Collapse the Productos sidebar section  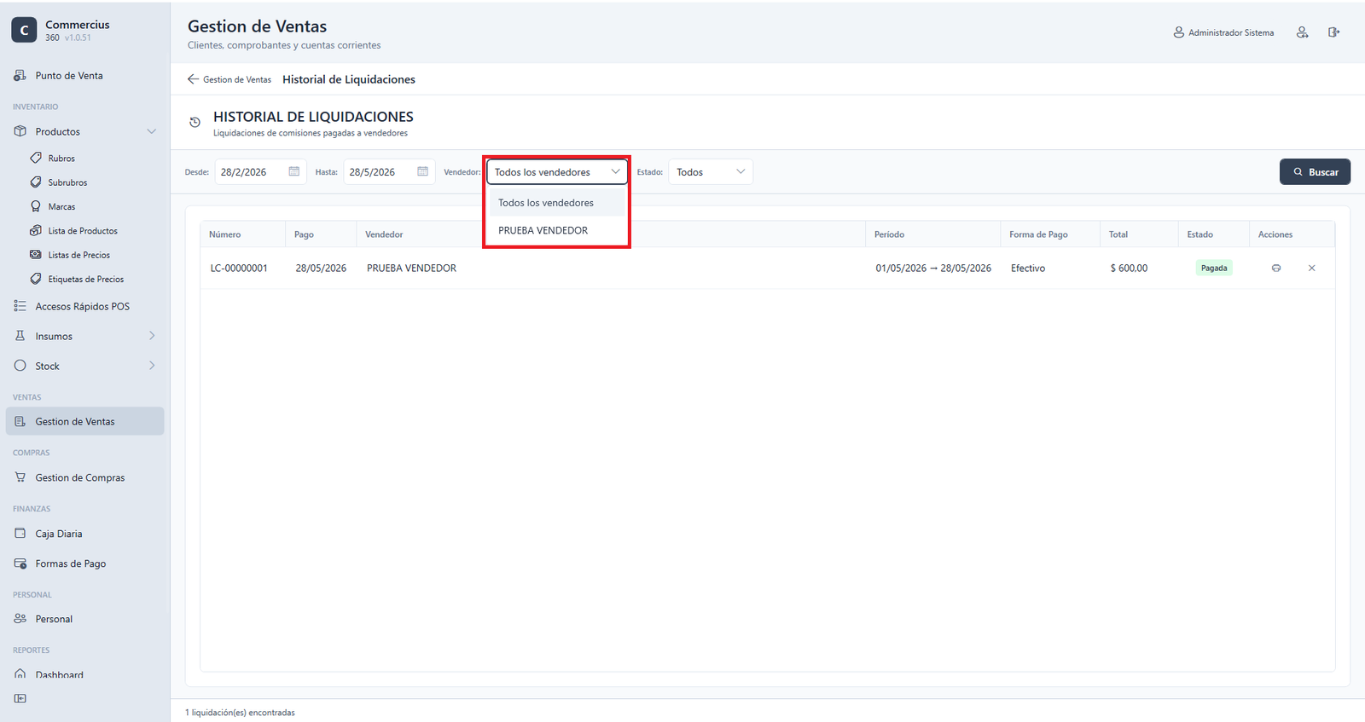(x=152, y=131)
